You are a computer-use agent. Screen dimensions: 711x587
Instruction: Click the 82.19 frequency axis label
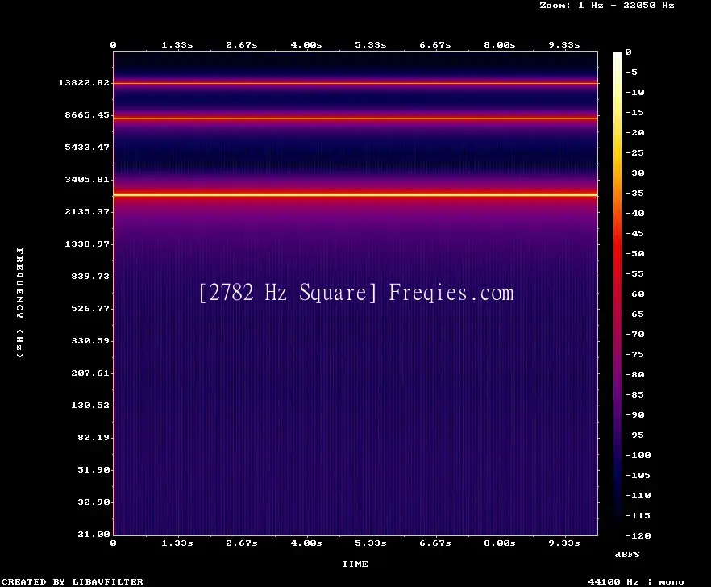click(x=94, y=437)
